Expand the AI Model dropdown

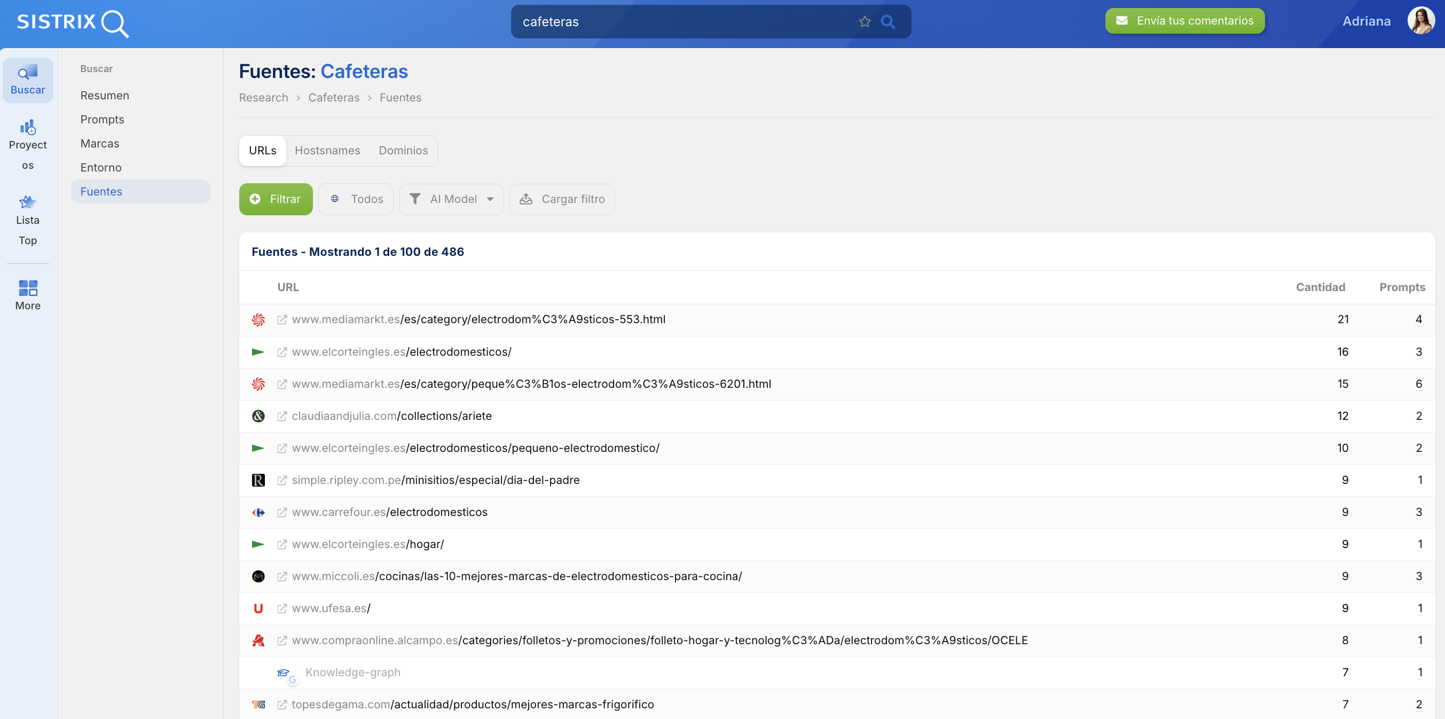coord(452,199)
